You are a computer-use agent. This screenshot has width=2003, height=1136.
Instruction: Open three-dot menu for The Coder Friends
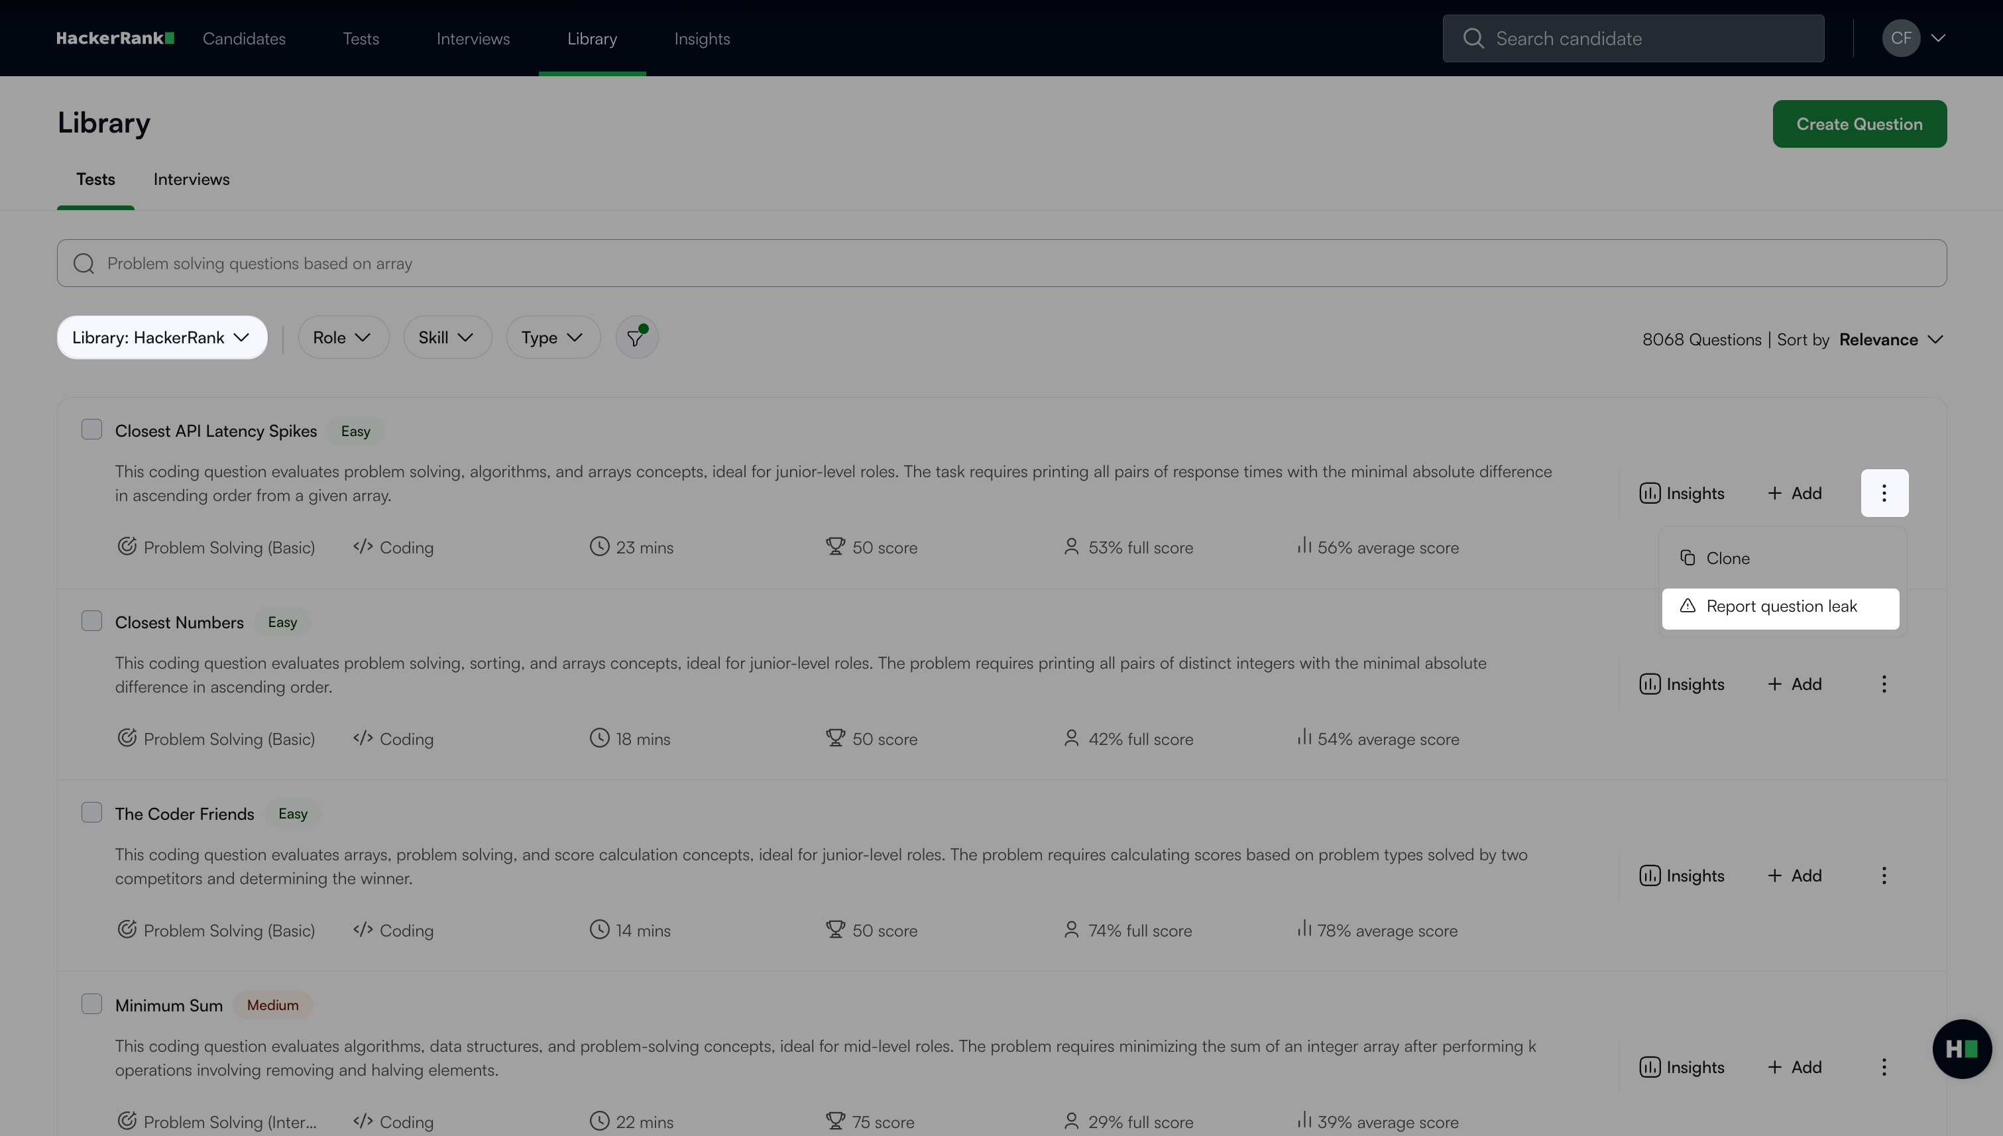(x=1884, y=876)
